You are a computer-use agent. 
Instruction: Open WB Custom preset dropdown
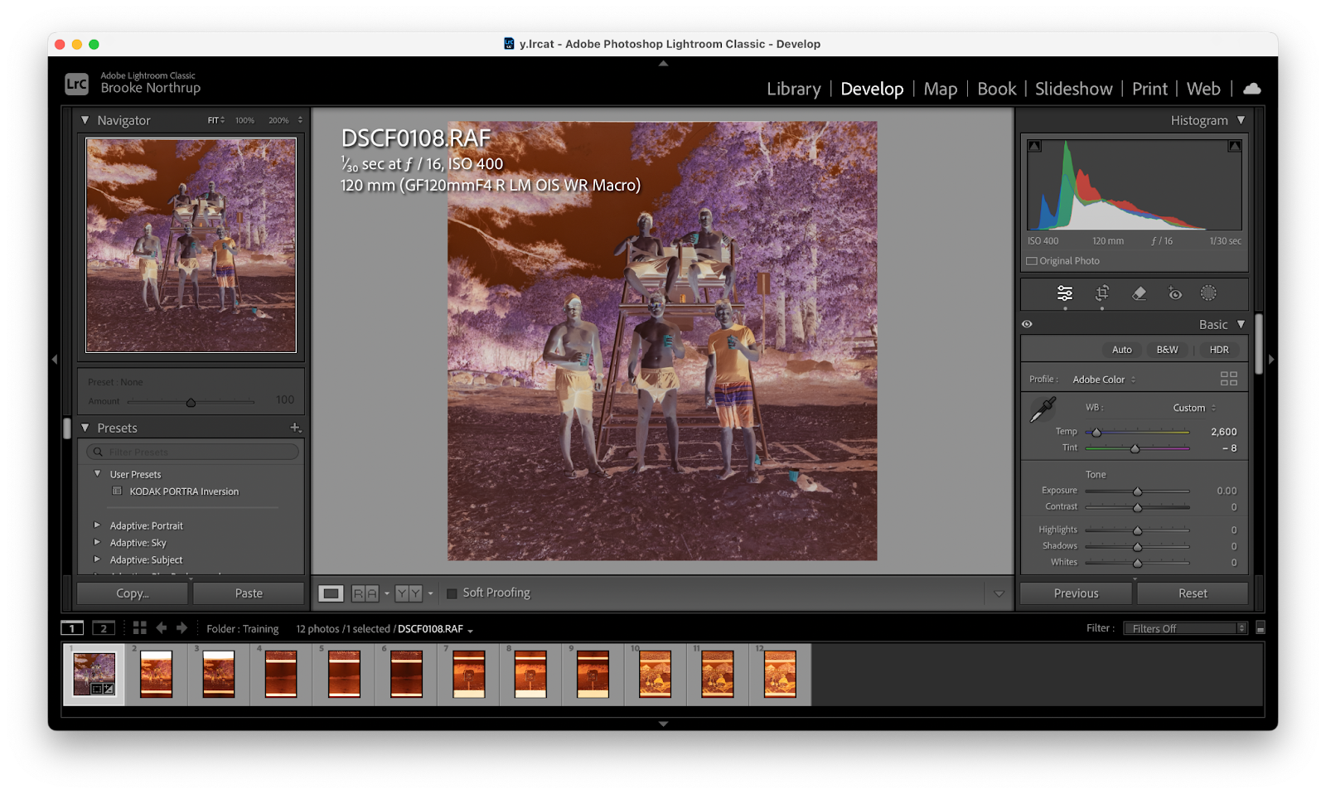coord(1194,408)
